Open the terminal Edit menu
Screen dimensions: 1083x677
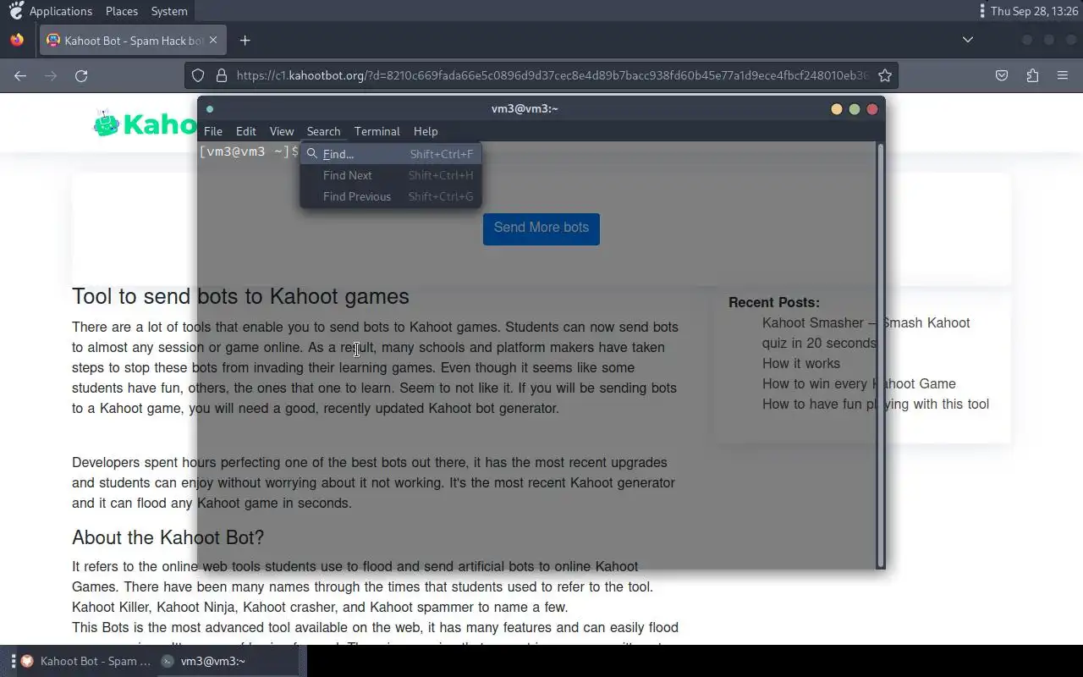246,131
